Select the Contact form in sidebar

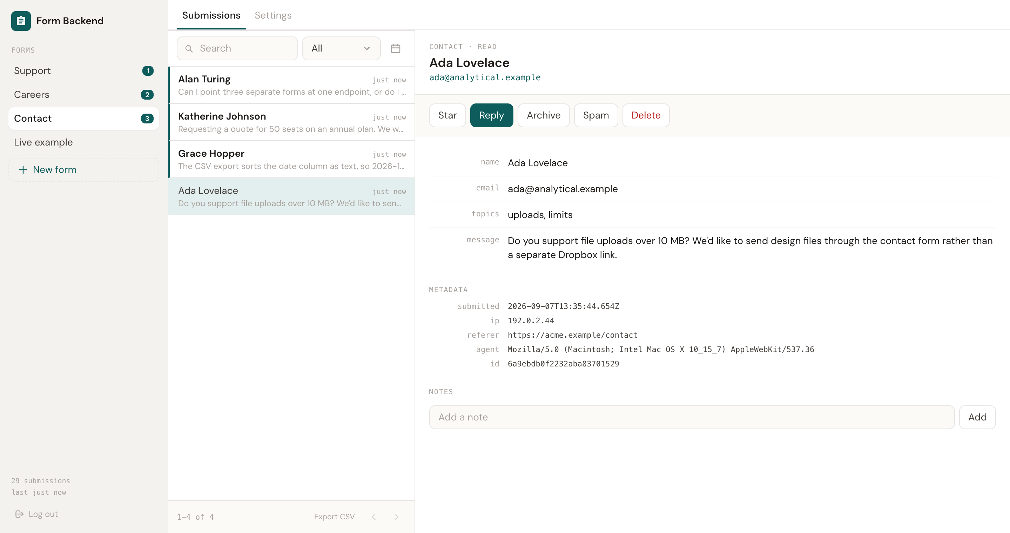[x=83, y=119]
